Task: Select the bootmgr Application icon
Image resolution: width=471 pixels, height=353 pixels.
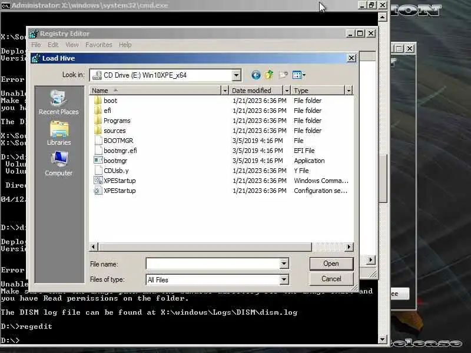Action: click(98, 160)
